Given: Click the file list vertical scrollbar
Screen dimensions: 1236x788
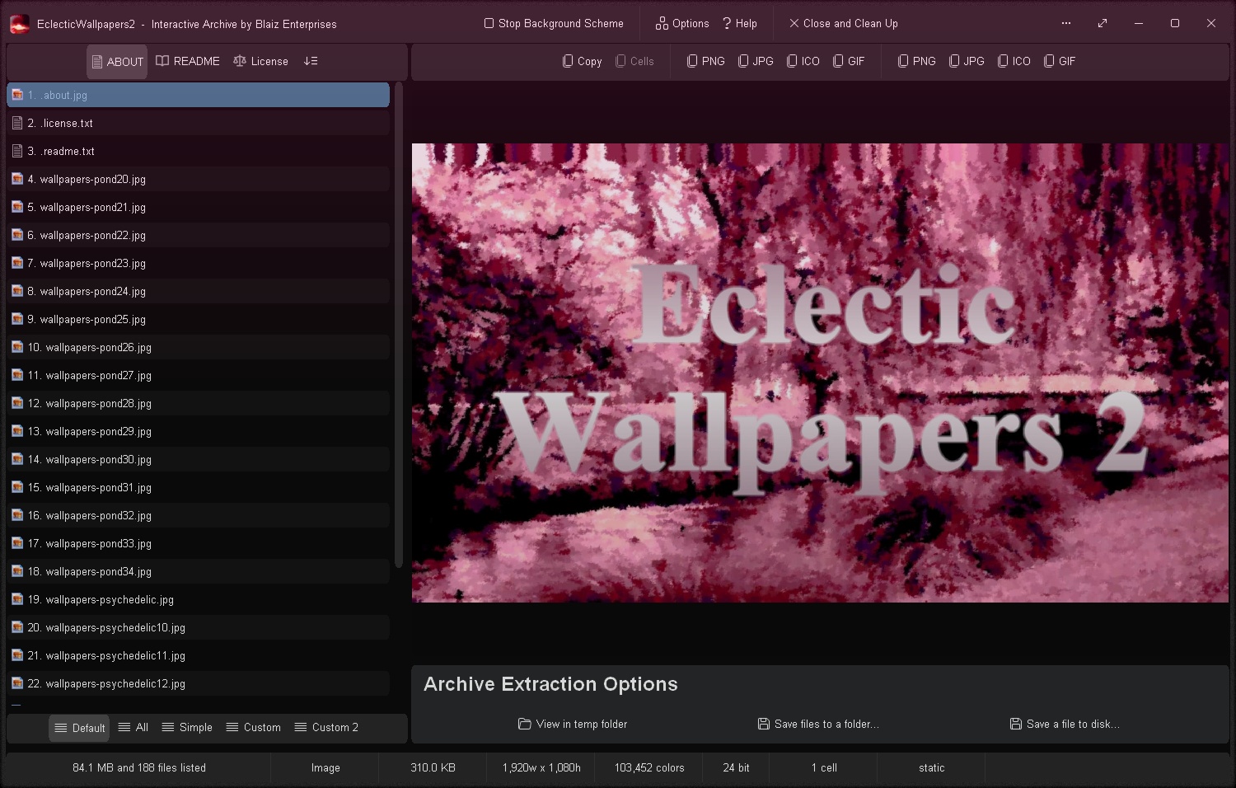Looking at the screenshot, I should [x=399, y=325].
